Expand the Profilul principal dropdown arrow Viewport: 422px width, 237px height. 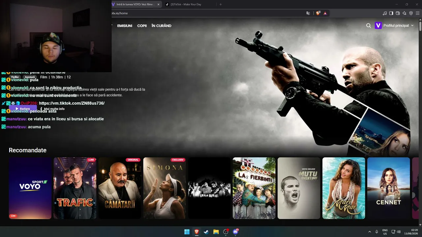[412, 25]
